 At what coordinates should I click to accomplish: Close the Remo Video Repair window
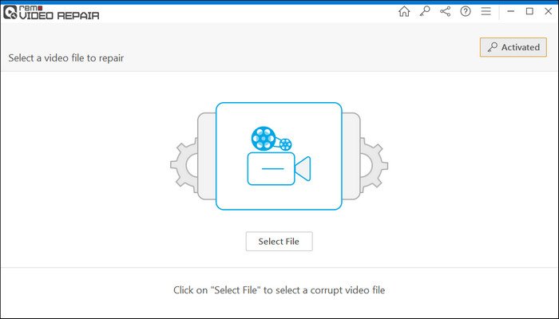(x=549, y=11)
